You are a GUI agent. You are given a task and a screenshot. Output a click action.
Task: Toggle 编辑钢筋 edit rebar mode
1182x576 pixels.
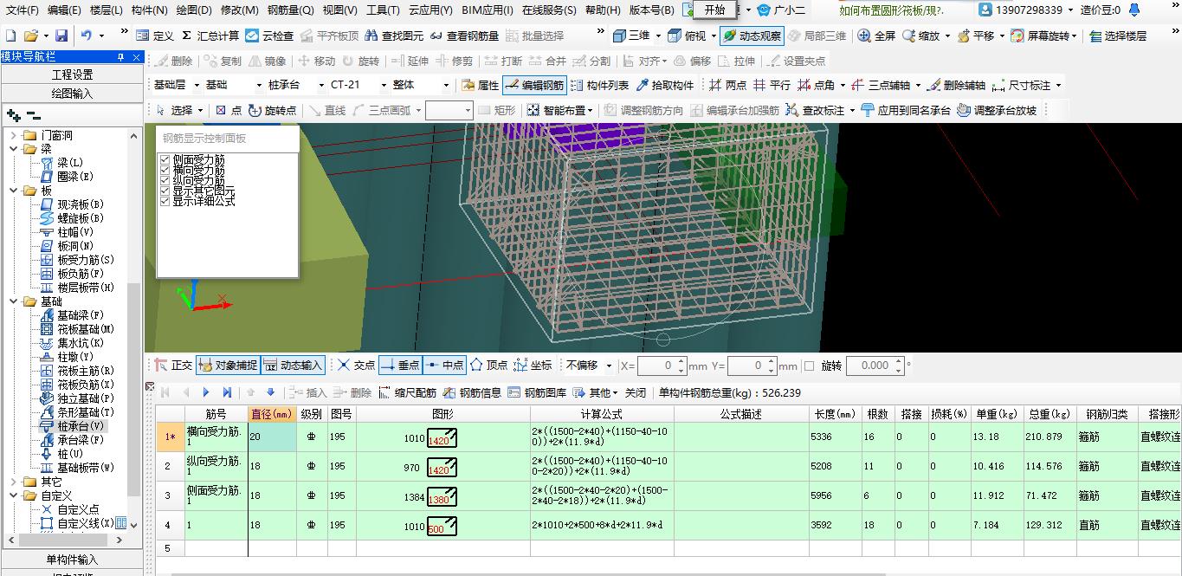(x=534, y=85)
